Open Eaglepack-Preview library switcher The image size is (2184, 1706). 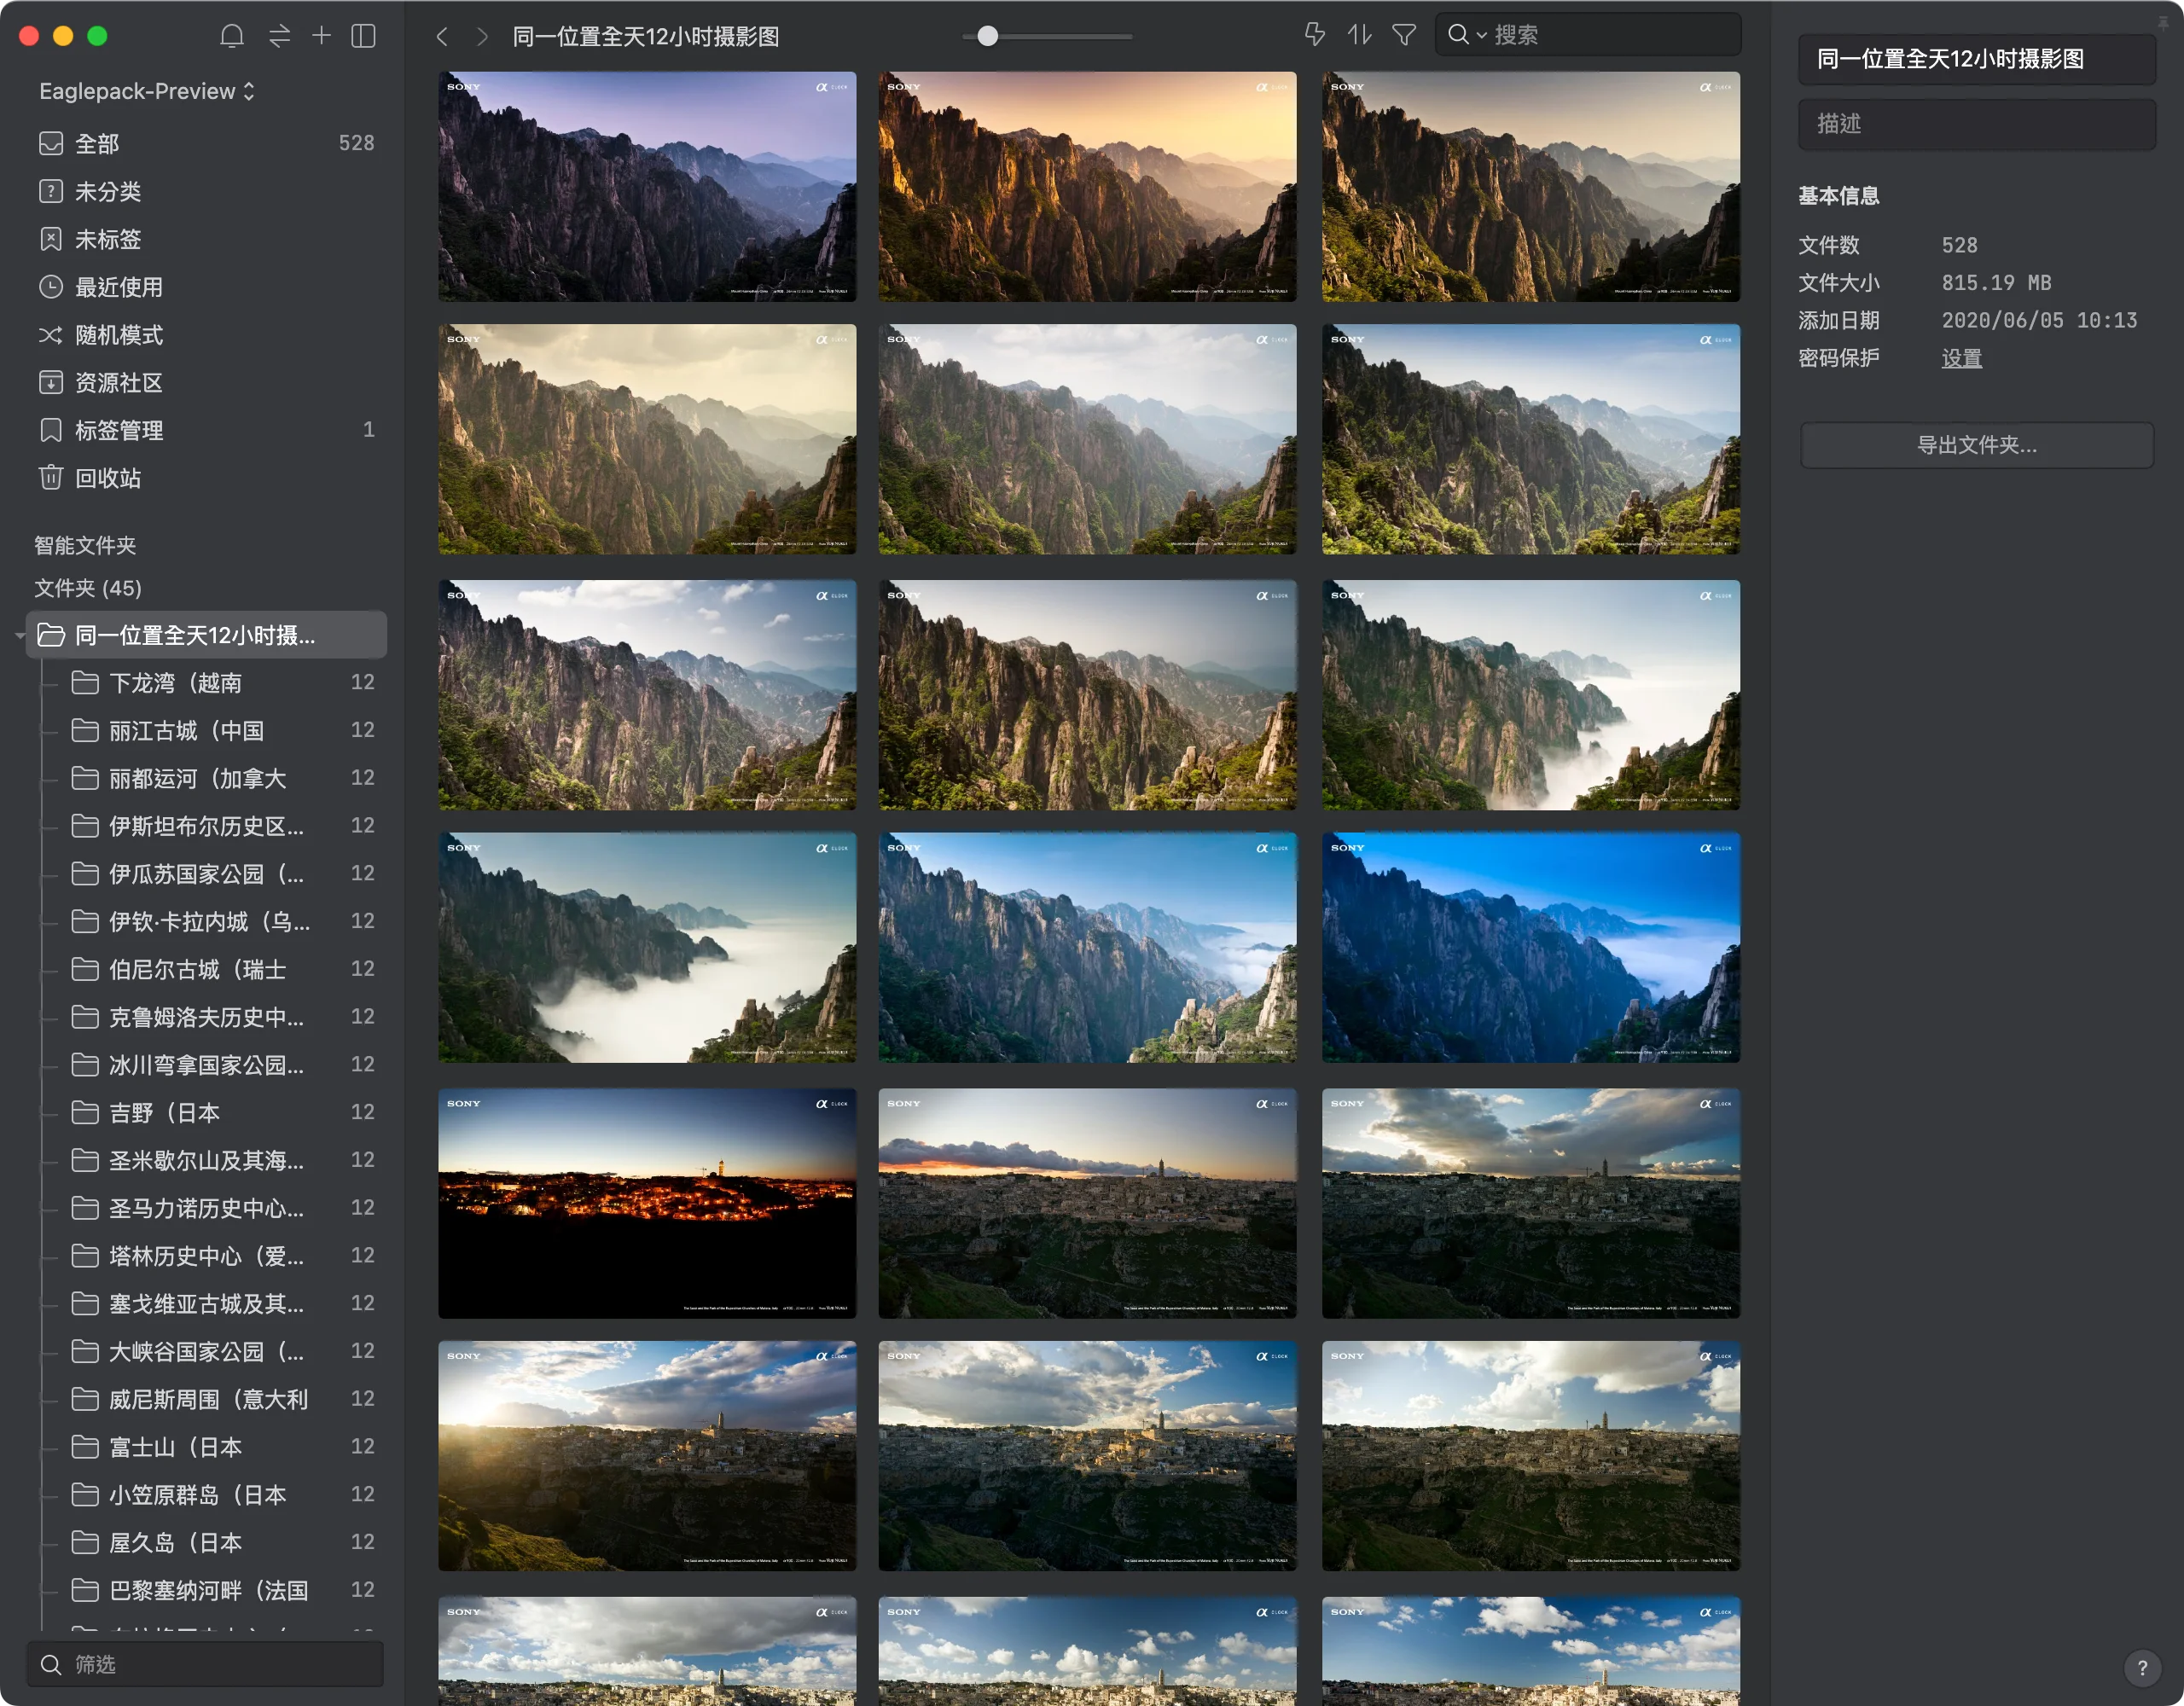coord(147,91)
